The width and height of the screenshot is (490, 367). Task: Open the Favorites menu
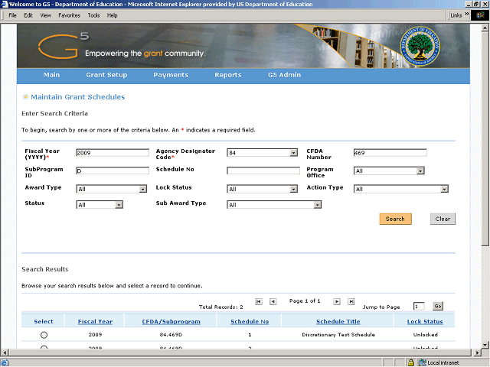(70, 15)
